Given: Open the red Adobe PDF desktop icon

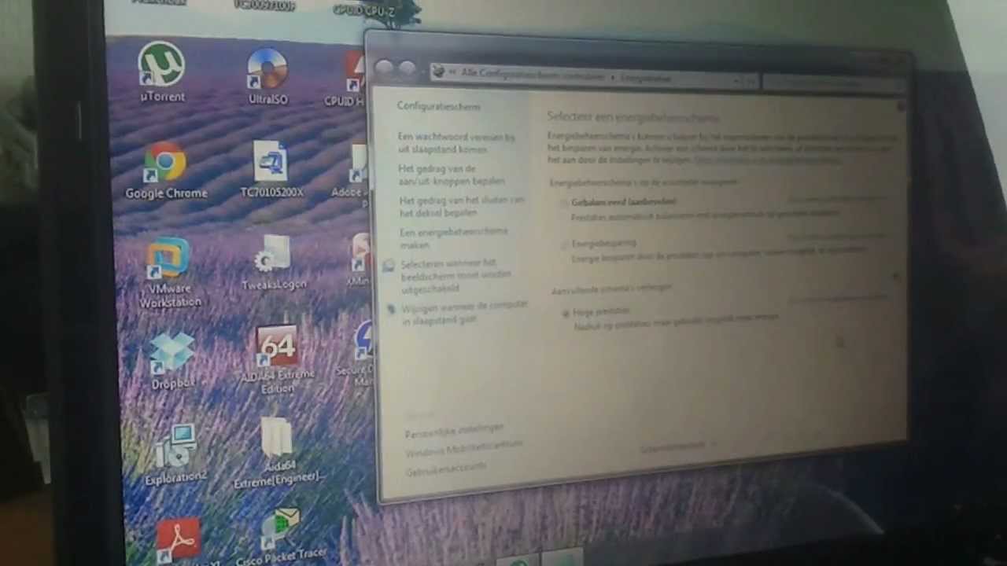Looking at the screenshot, I should point(179,540).
